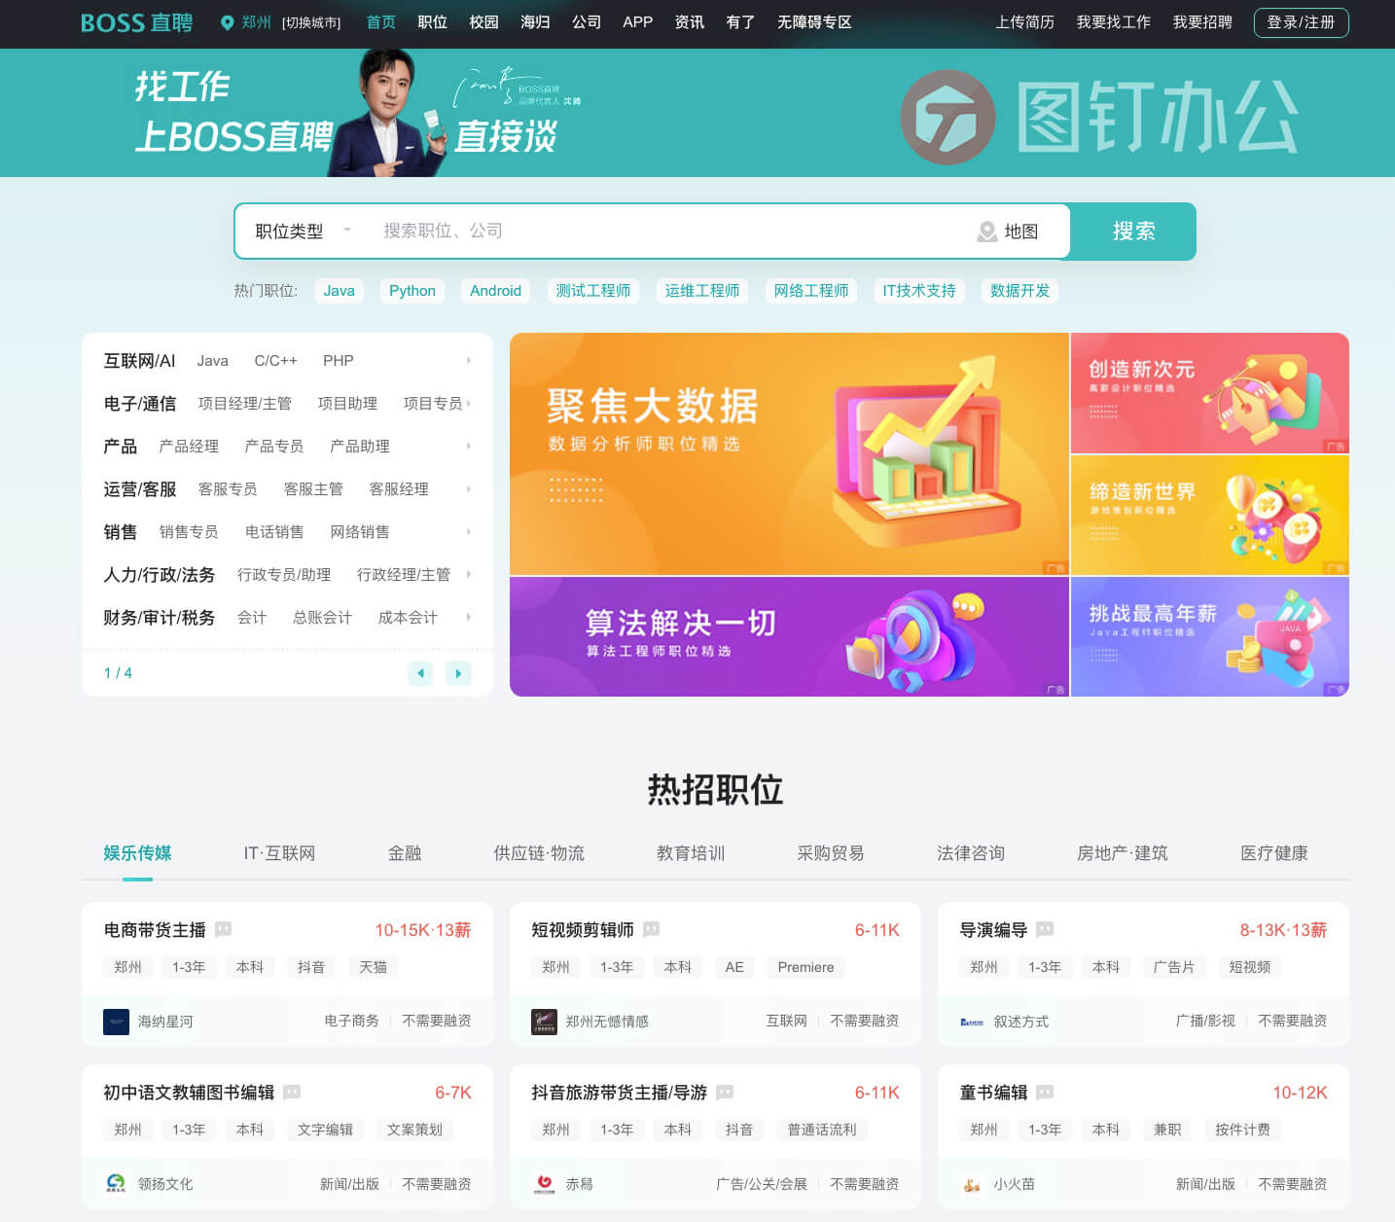Expand the 销售 category arrow

pos(468,532)
